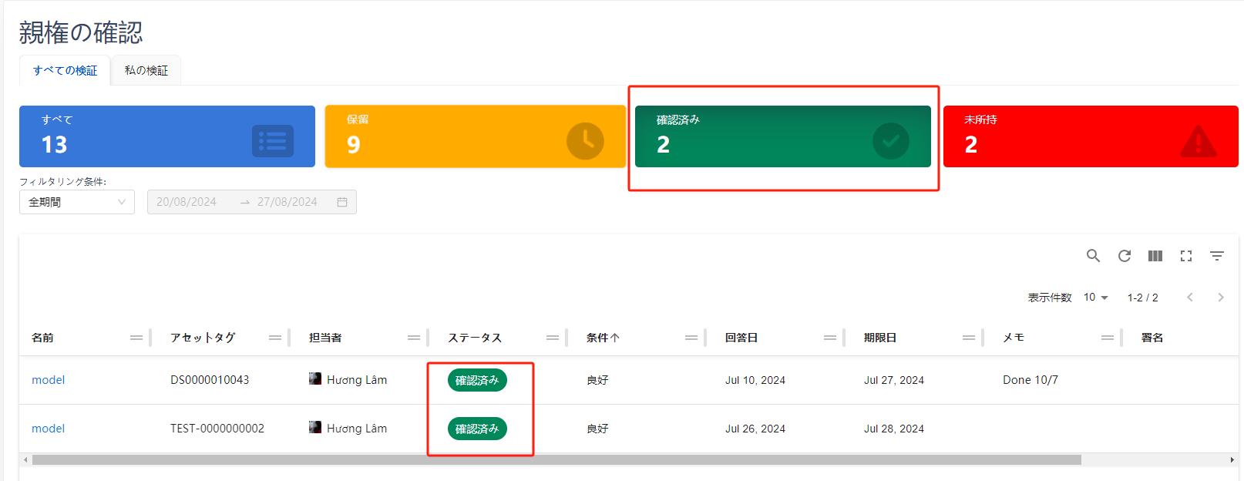
Task: Click the horizontal scrollbar under the table
Action: (555, 460)
